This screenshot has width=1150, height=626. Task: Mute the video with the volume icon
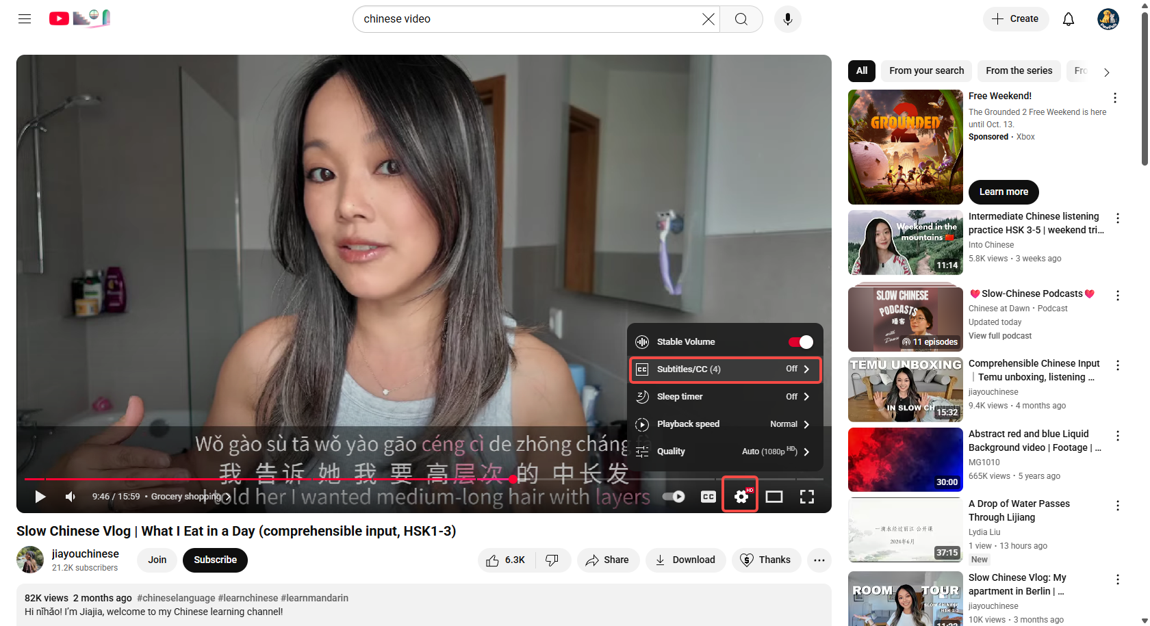click(70, 496)
